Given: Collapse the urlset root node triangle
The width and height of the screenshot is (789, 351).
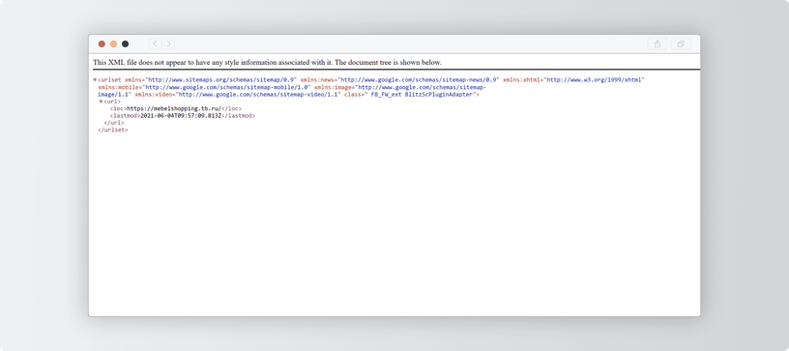Looking at the screenshot, I should point(95,80).
